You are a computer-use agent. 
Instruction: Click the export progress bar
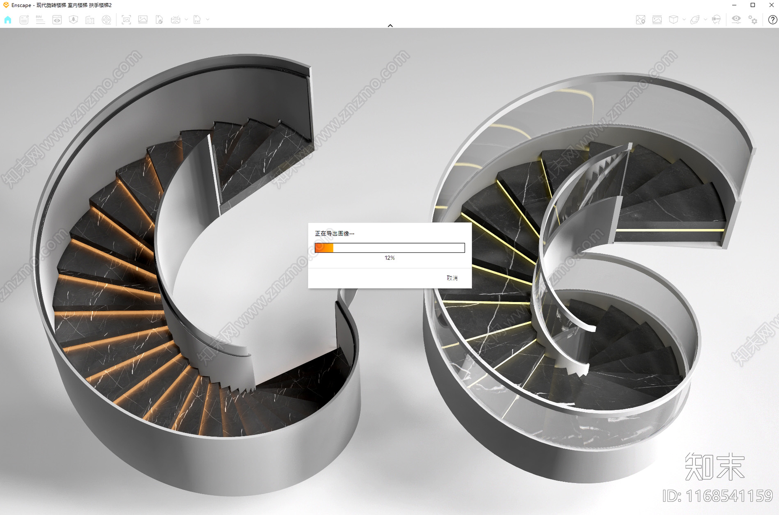pyautogui.click(x=389, y=248)
